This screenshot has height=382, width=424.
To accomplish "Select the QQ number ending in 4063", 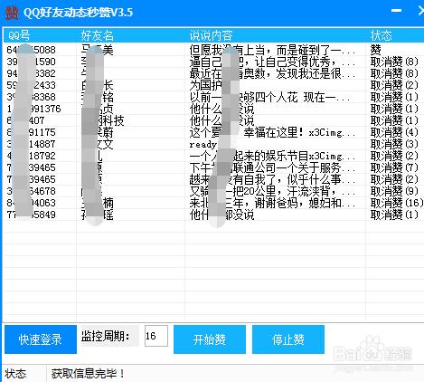I will tap(32, 203).
